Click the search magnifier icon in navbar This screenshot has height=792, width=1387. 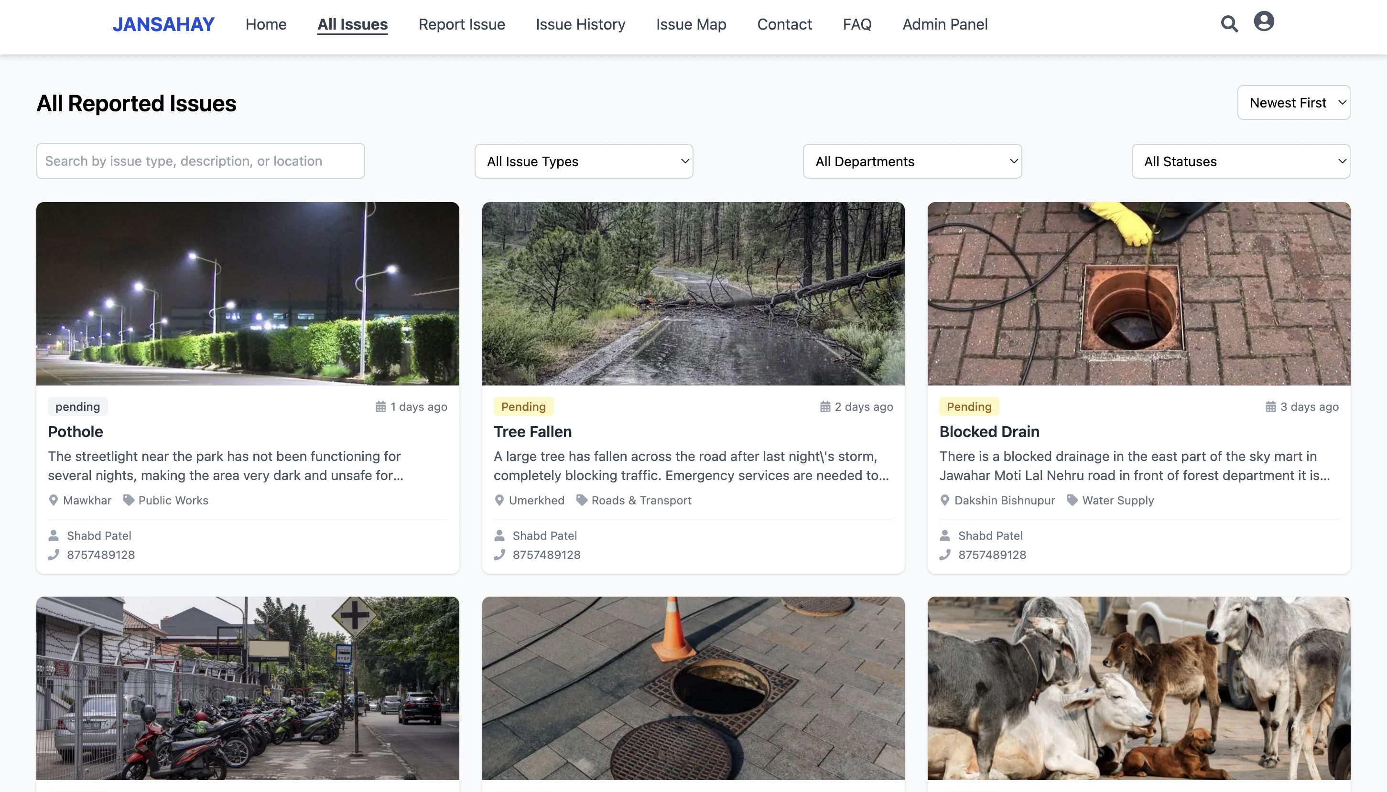pos(1229,24)
